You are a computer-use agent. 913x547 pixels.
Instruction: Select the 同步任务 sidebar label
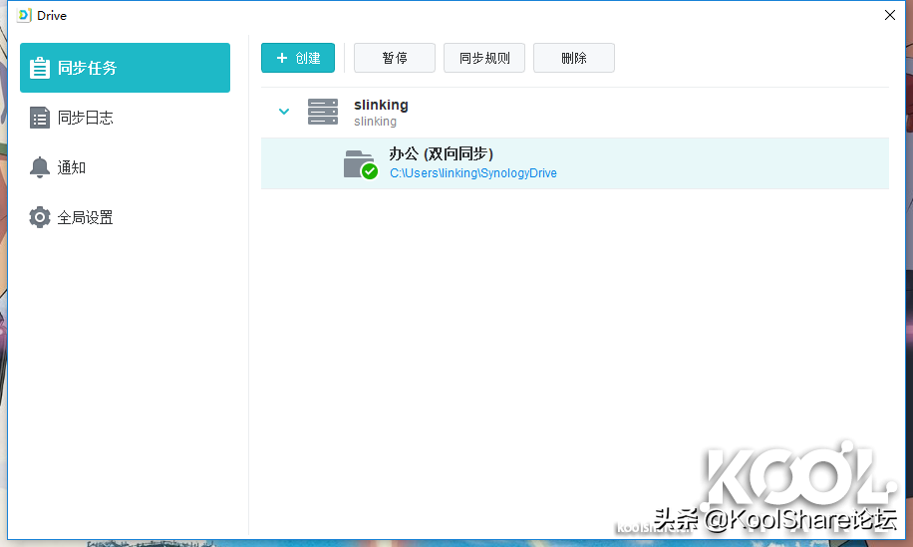88,68
